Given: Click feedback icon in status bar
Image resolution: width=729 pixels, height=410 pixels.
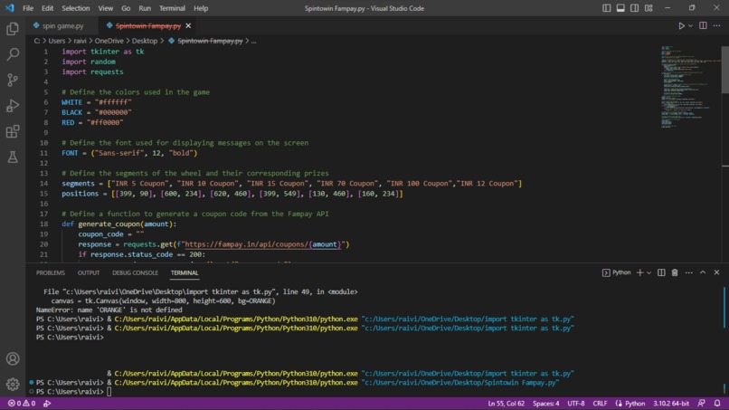Looking at the screenshot, I should click(701, 404).
